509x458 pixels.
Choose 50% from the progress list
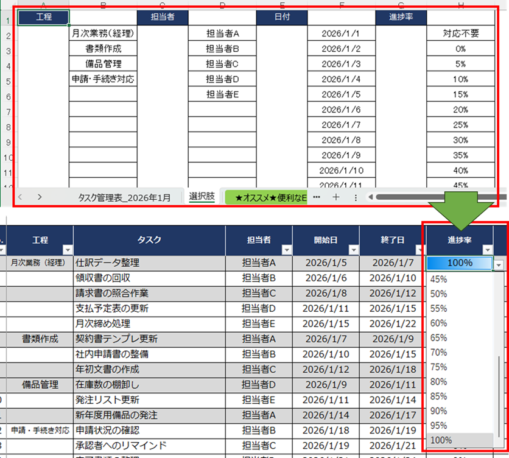pyautogui.click(x=439, y=294)
